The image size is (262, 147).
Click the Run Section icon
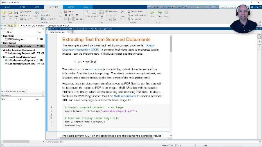123,13
